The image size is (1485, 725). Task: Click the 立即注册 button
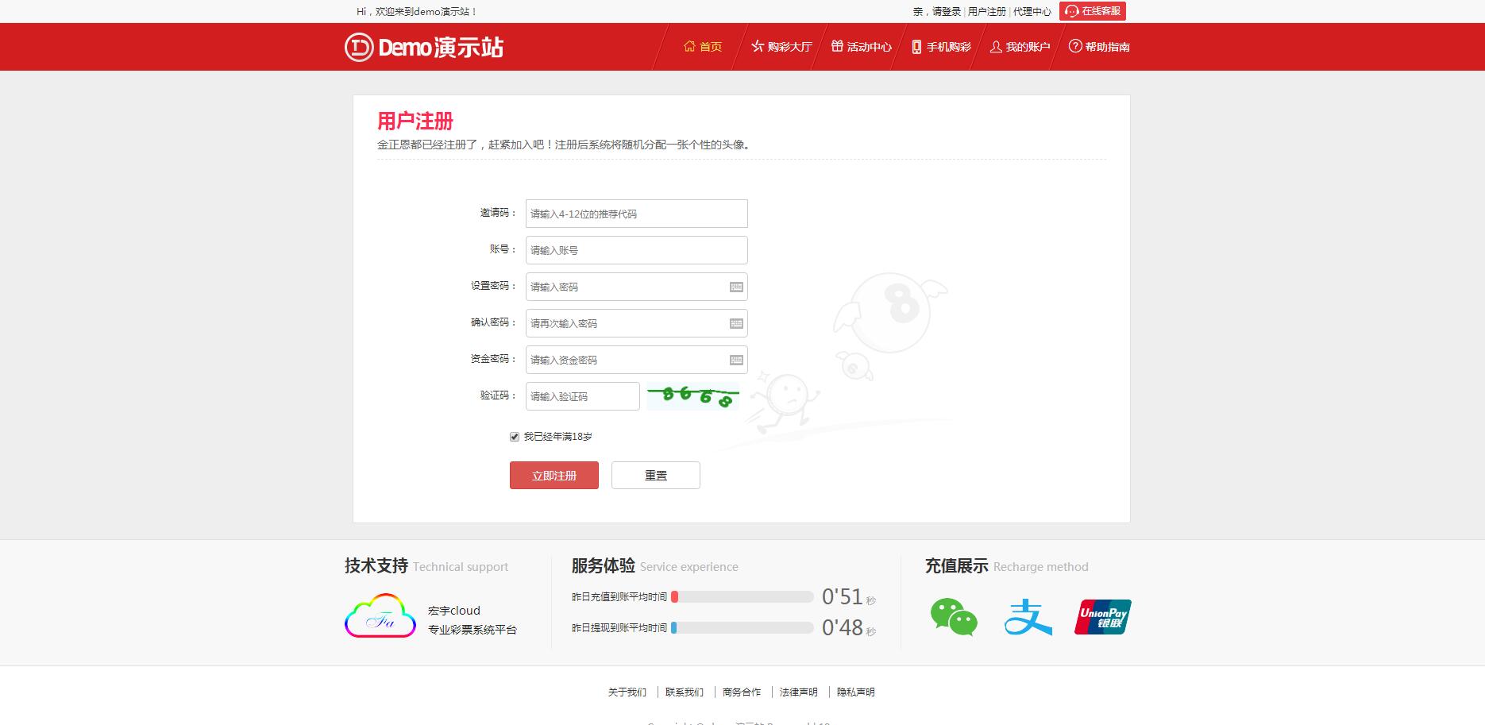[554, 476]
